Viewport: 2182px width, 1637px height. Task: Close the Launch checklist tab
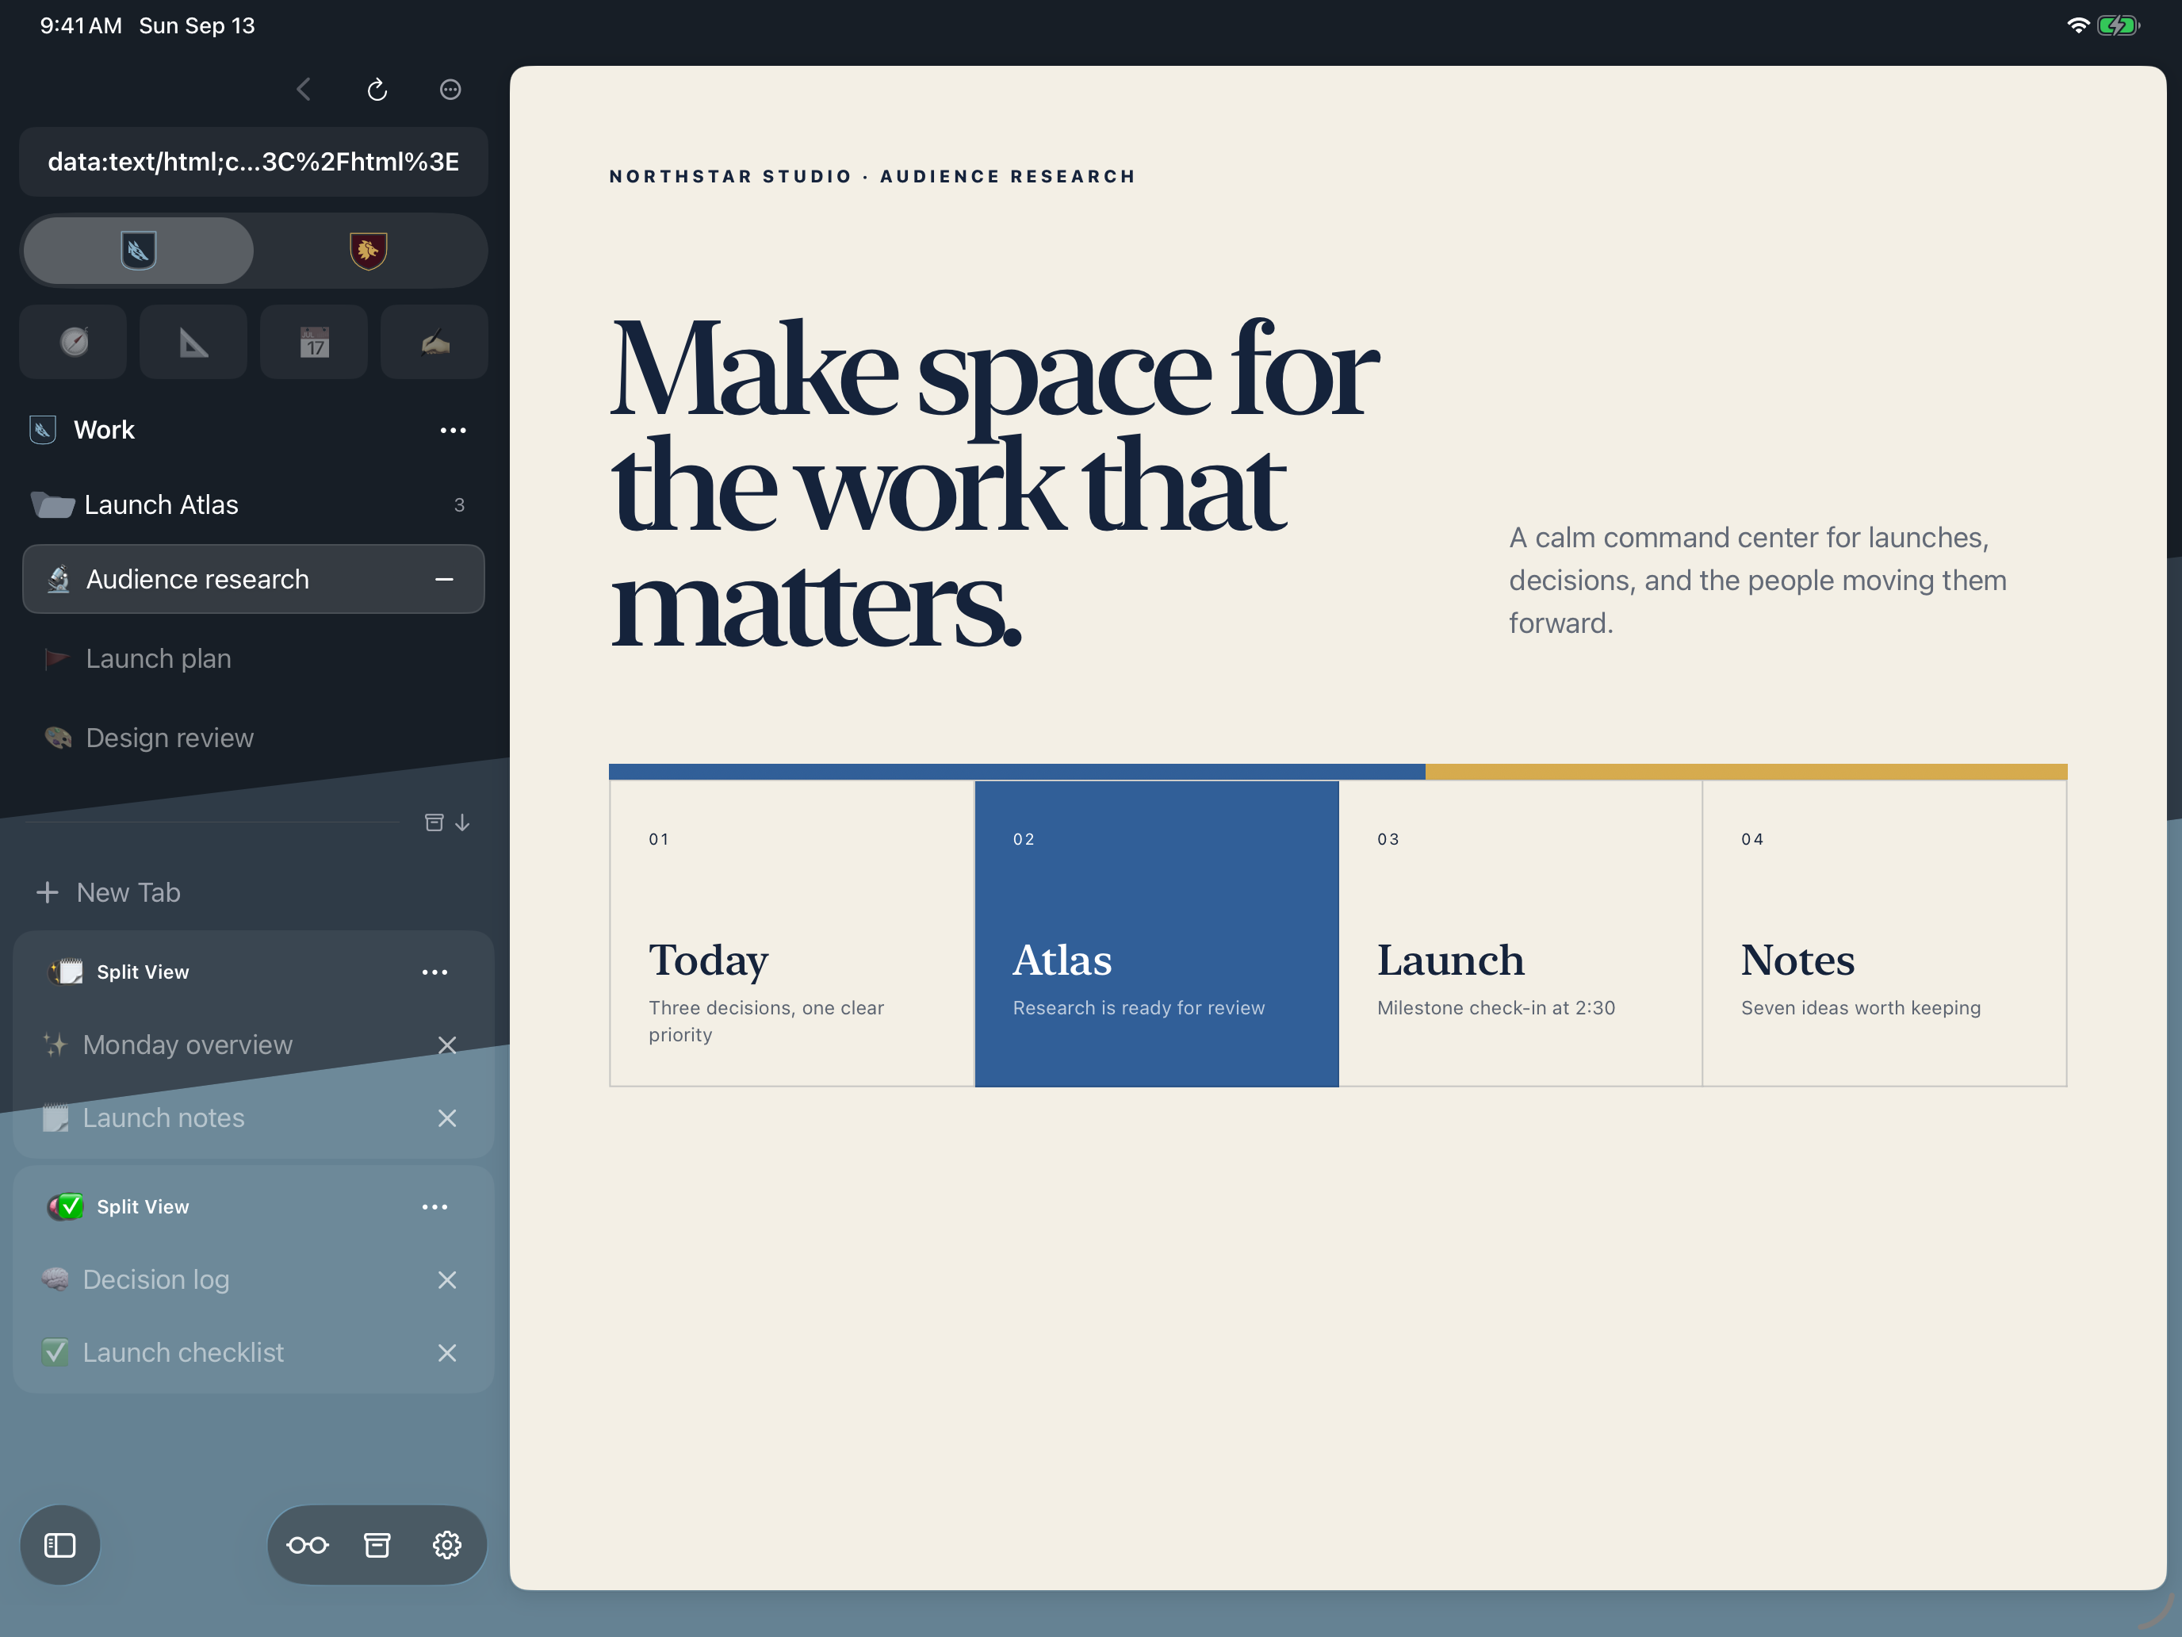447,1353
